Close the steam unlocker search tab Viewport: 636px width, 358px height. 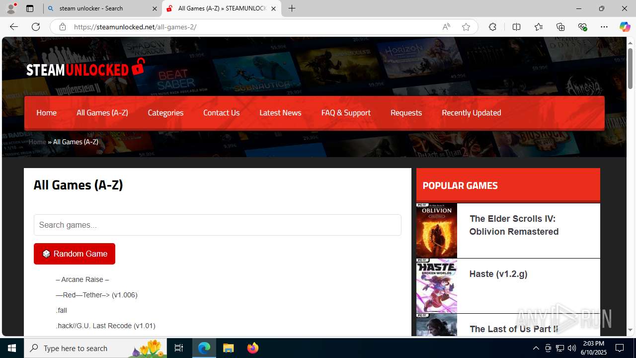click(x=155, y=8)
